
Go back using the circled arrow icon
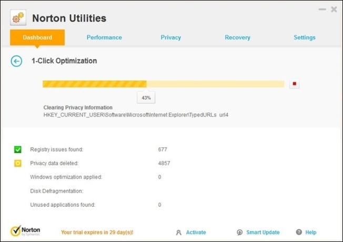(x=16, y=61)
